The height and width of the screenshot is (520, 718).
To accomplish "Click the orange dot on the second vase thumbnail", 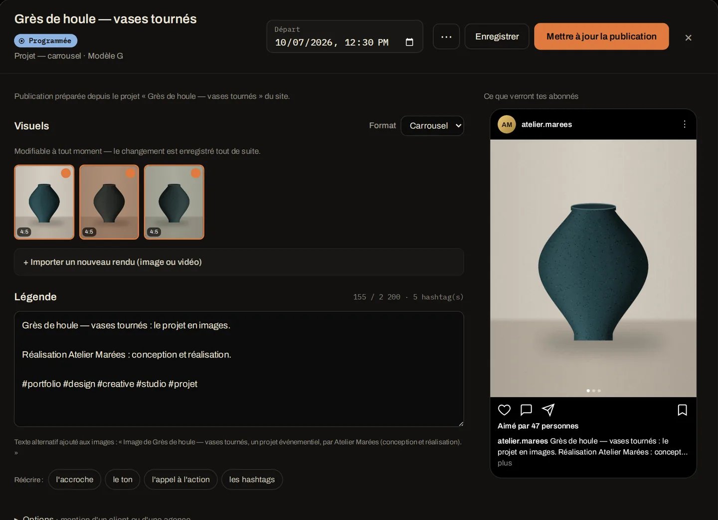I will click(131, 173).
